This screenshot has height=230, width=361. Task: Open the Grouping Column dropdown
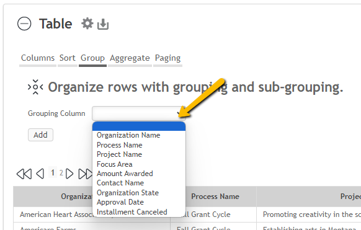139,113
